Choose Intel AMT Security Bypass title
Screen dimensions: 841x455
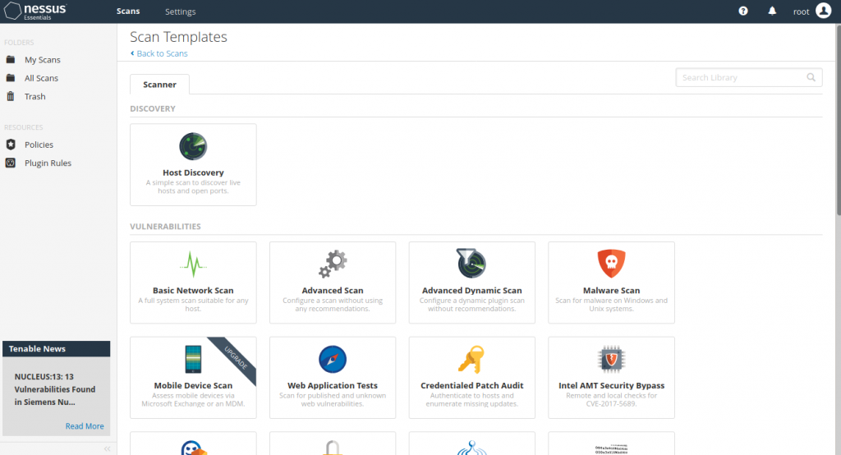pyautogui.click(x=611, y=385)
